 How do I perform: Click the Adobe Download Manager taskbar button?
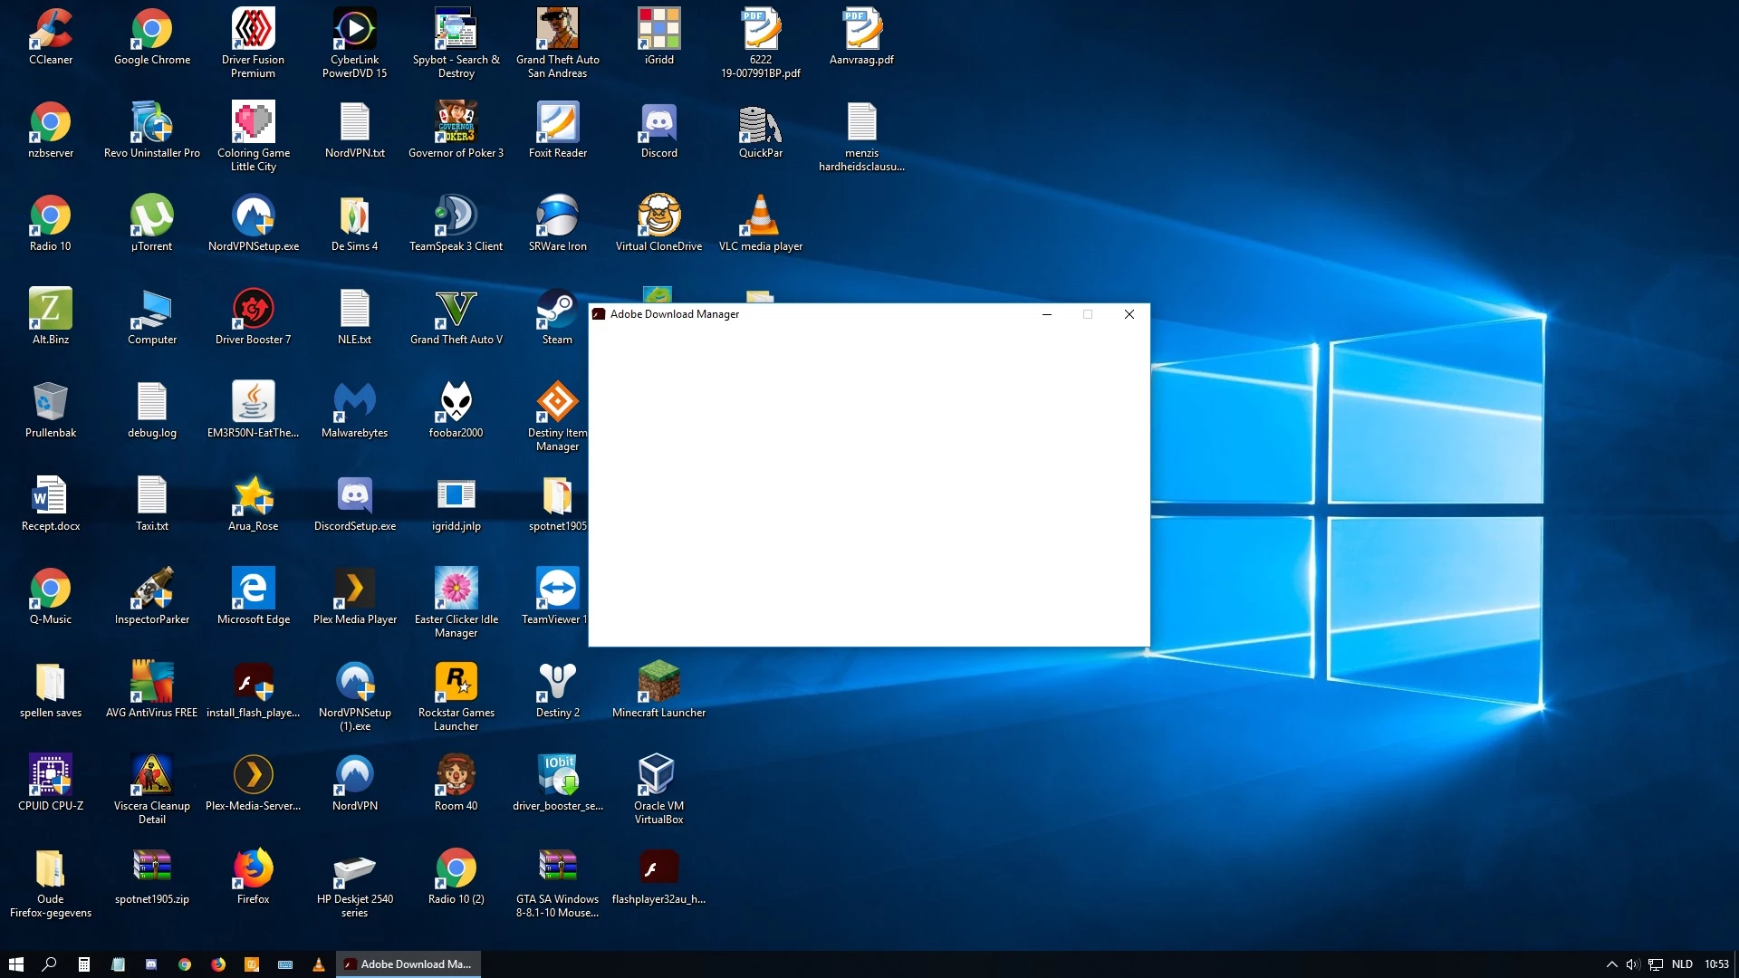coord(408,964)
